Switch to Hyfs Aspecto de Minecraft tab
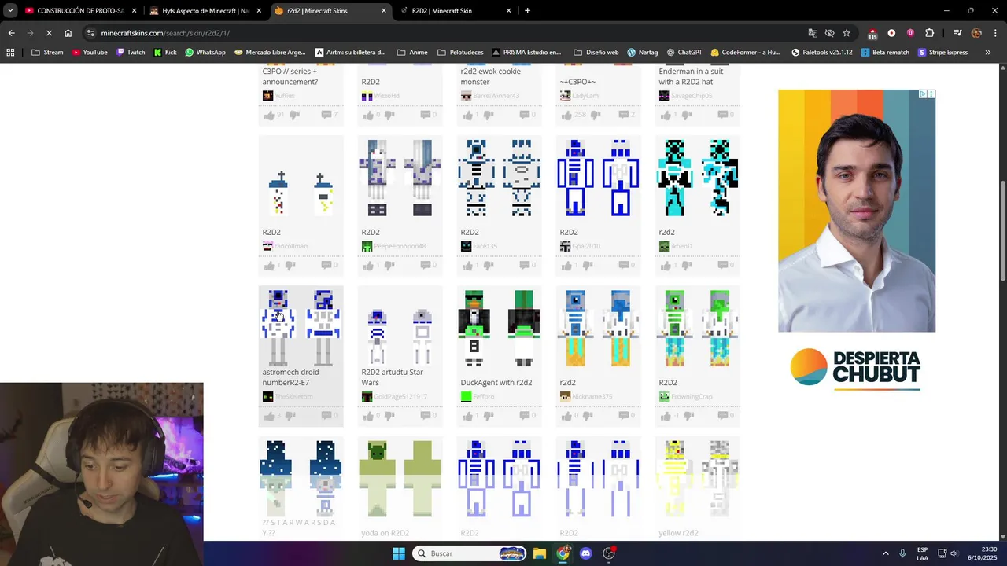 [205, 11]
